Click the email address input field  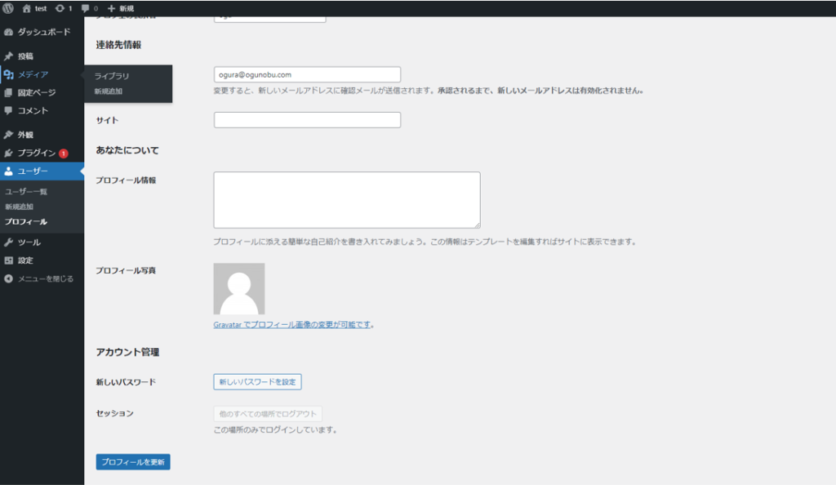pos(307,74)
